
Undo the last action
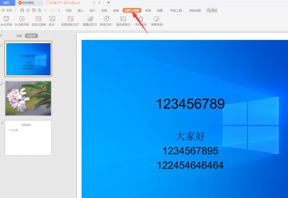click(45, 11)
